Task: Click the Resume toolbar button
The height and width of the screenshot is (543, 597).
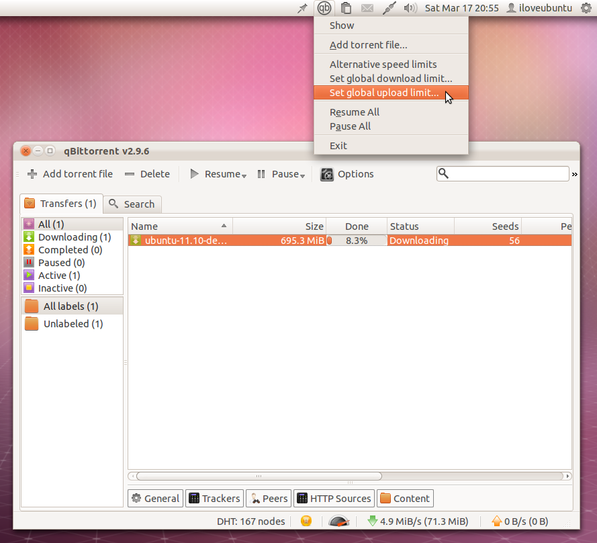Action: pos(218,174)
